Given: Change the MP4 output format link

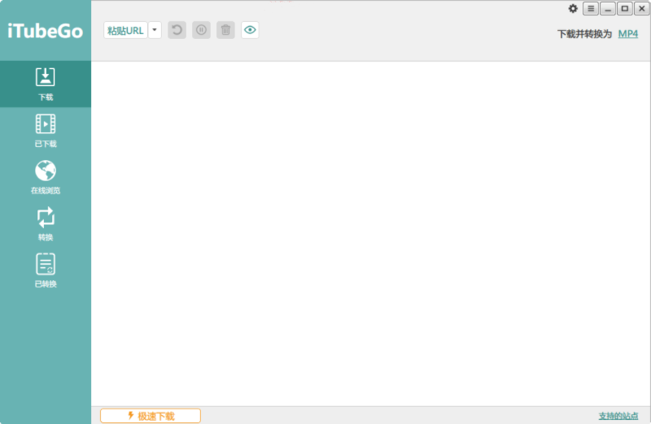Looking at the screenshot, I should tap(627, 34).
